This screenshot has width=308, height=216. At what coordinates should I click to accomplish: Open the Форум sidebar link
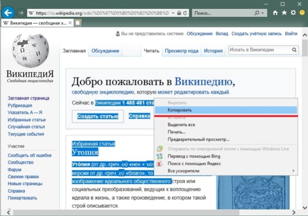click(15, 170)
